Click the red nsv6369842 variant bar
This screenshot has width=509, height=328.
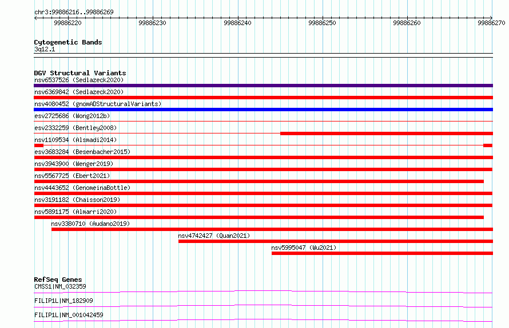click(263, 98)
